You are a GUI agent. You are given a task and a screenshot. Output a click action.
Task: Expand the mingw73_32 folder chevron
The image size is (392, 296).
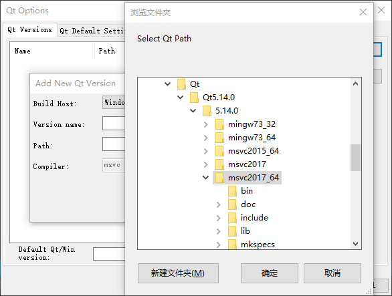coord(206,124)
